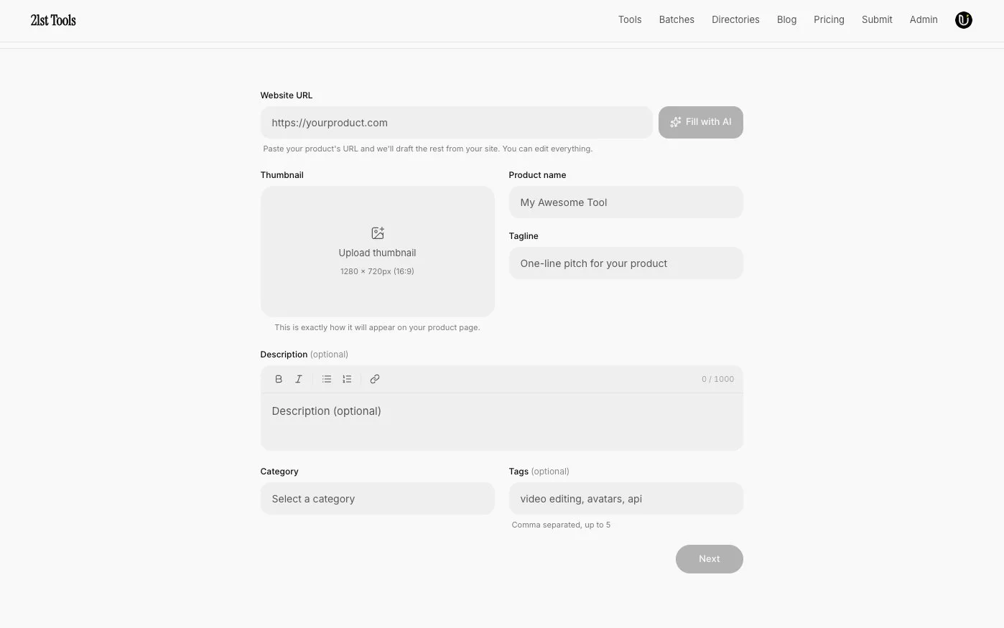Viewport: 1004px width, 628px height.
Task: Toggle bold formatting in description toolbar
Action: coord(279,379)
